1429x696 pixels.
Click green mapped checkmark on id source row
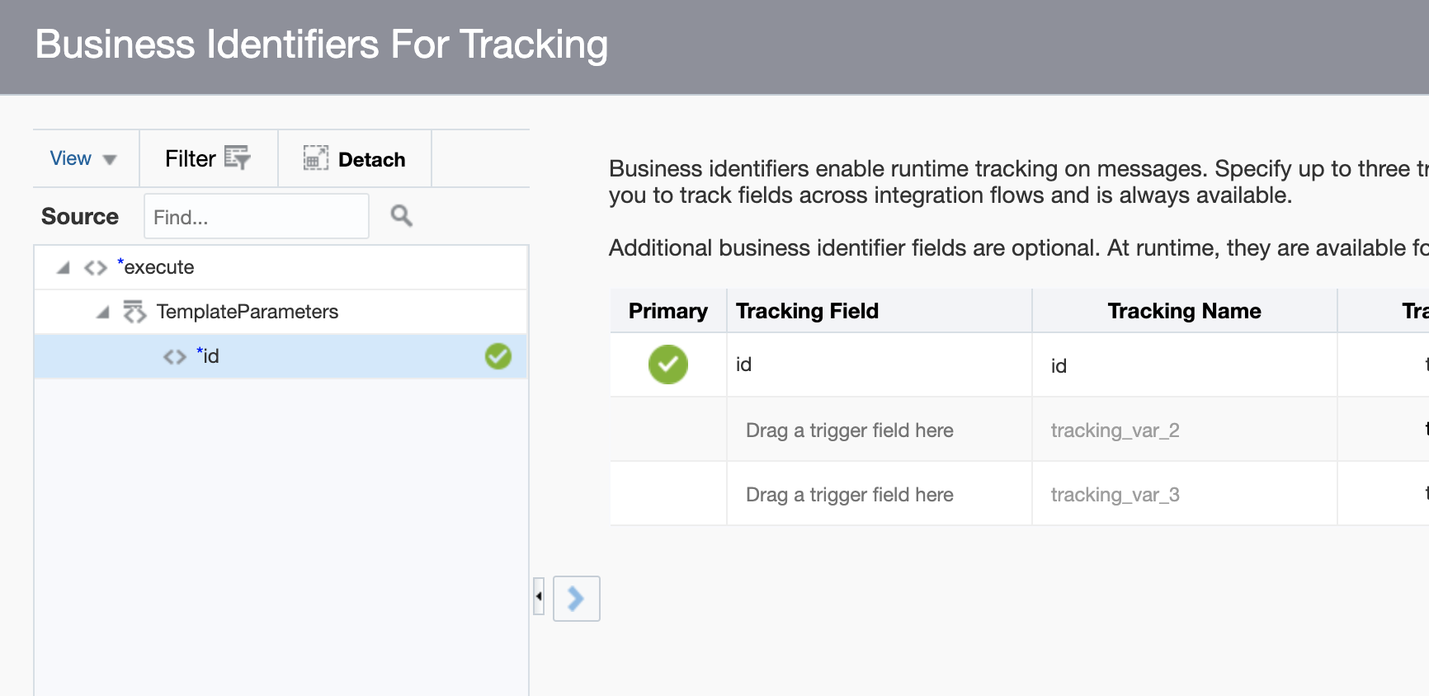tap(498, 356)
